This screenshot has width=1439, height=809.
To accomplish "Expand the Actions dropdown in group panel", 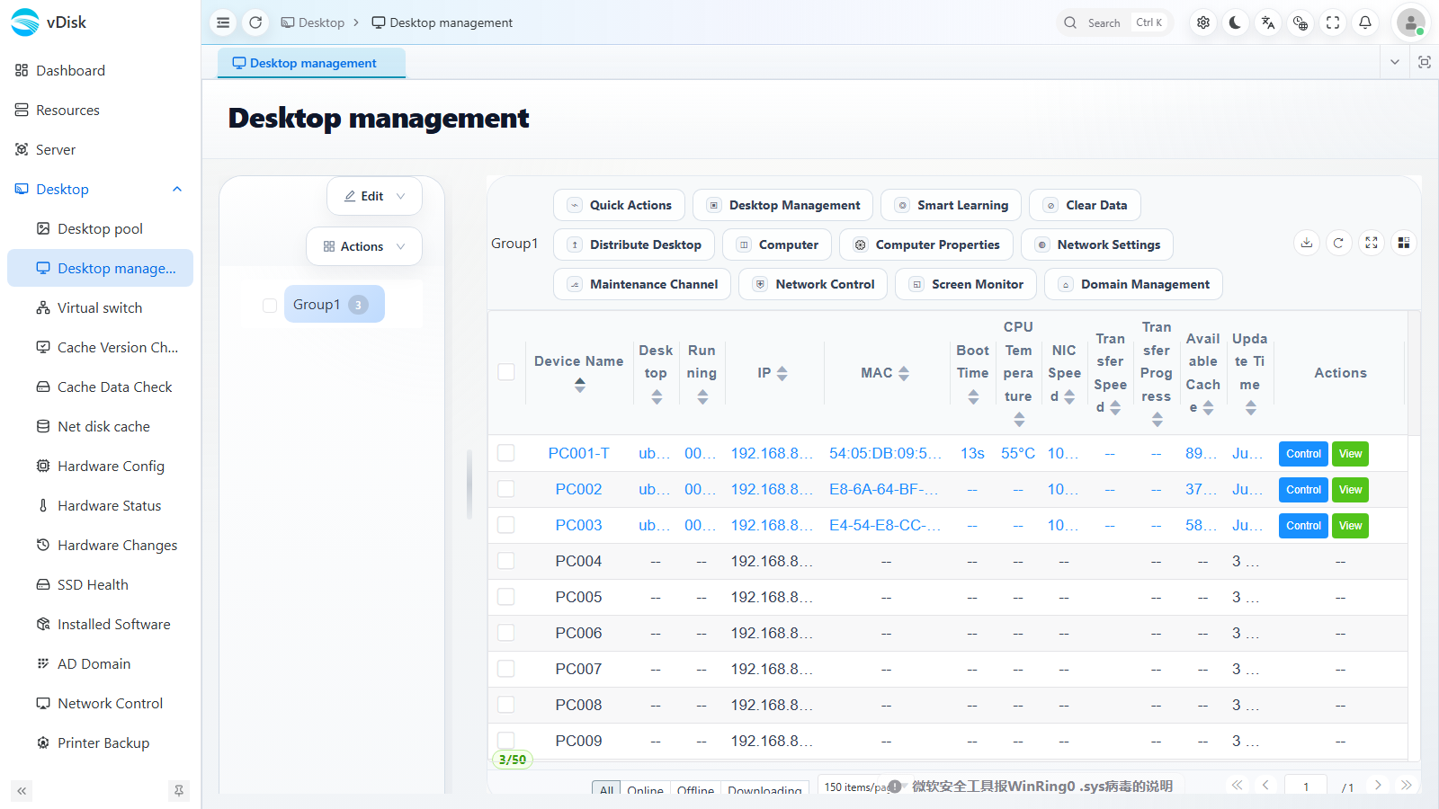I will click(364, 246).
